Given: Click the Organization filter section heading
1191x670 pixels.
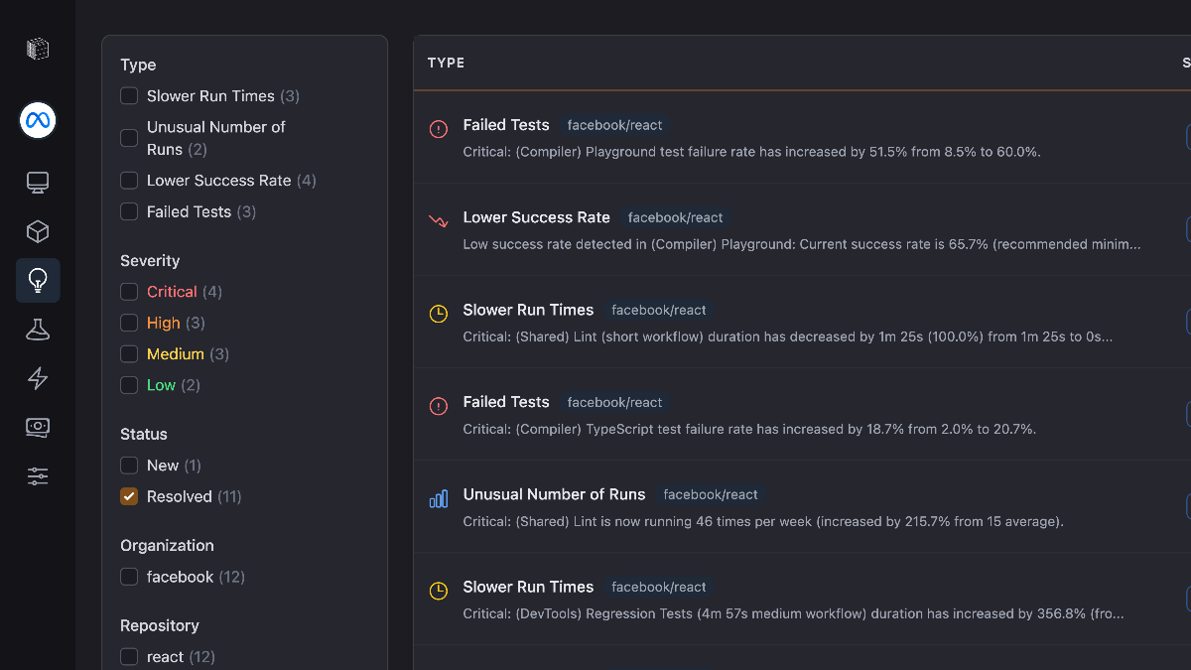Looking at the screenshot, I should 167,546.
